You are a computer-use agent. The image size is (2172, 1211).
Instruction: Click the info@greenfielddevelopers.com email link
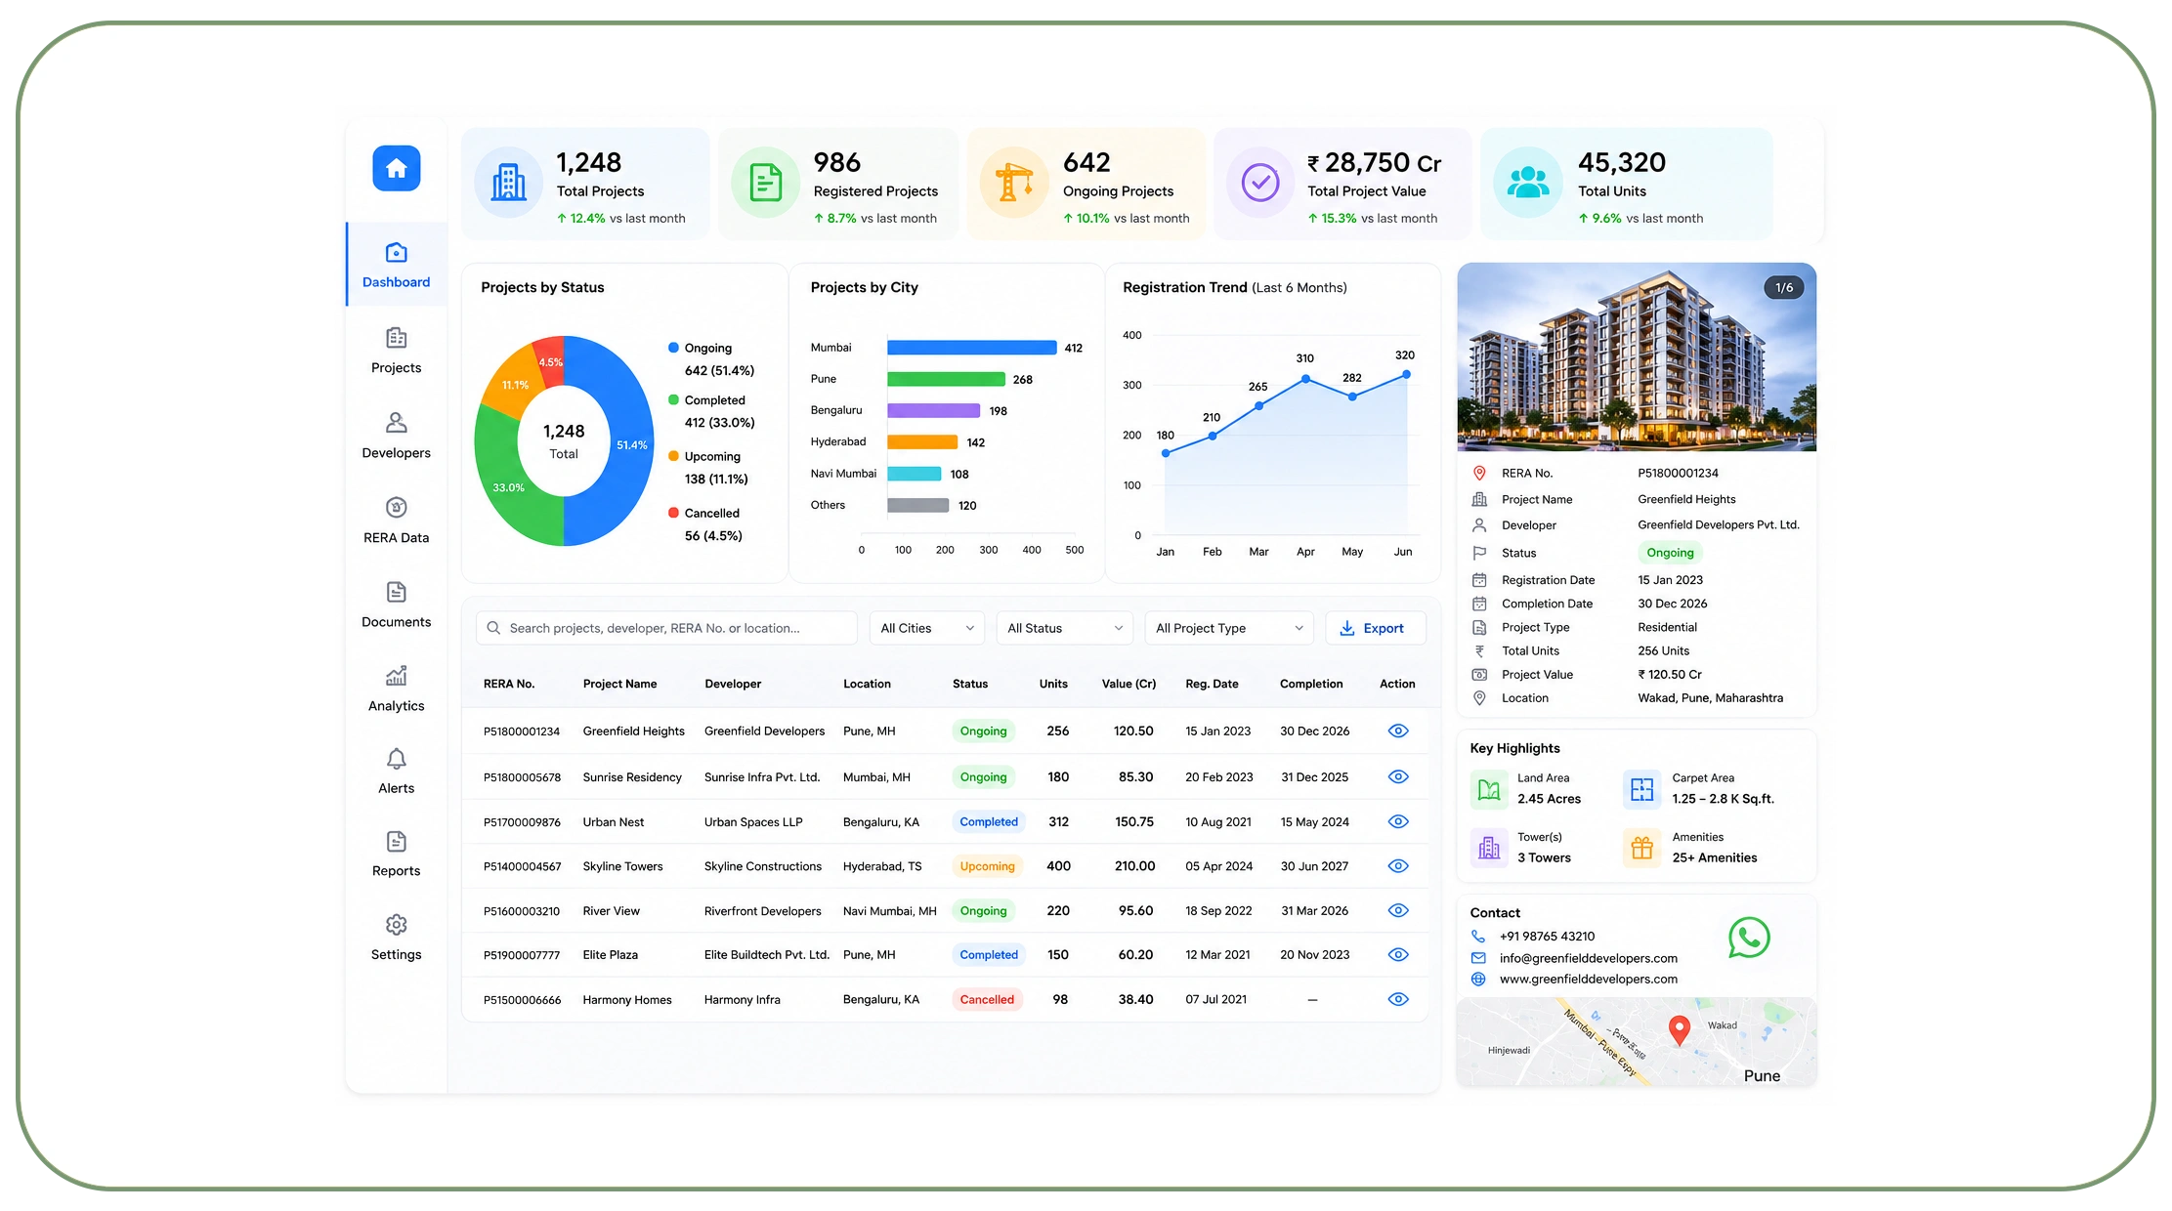1588,958
